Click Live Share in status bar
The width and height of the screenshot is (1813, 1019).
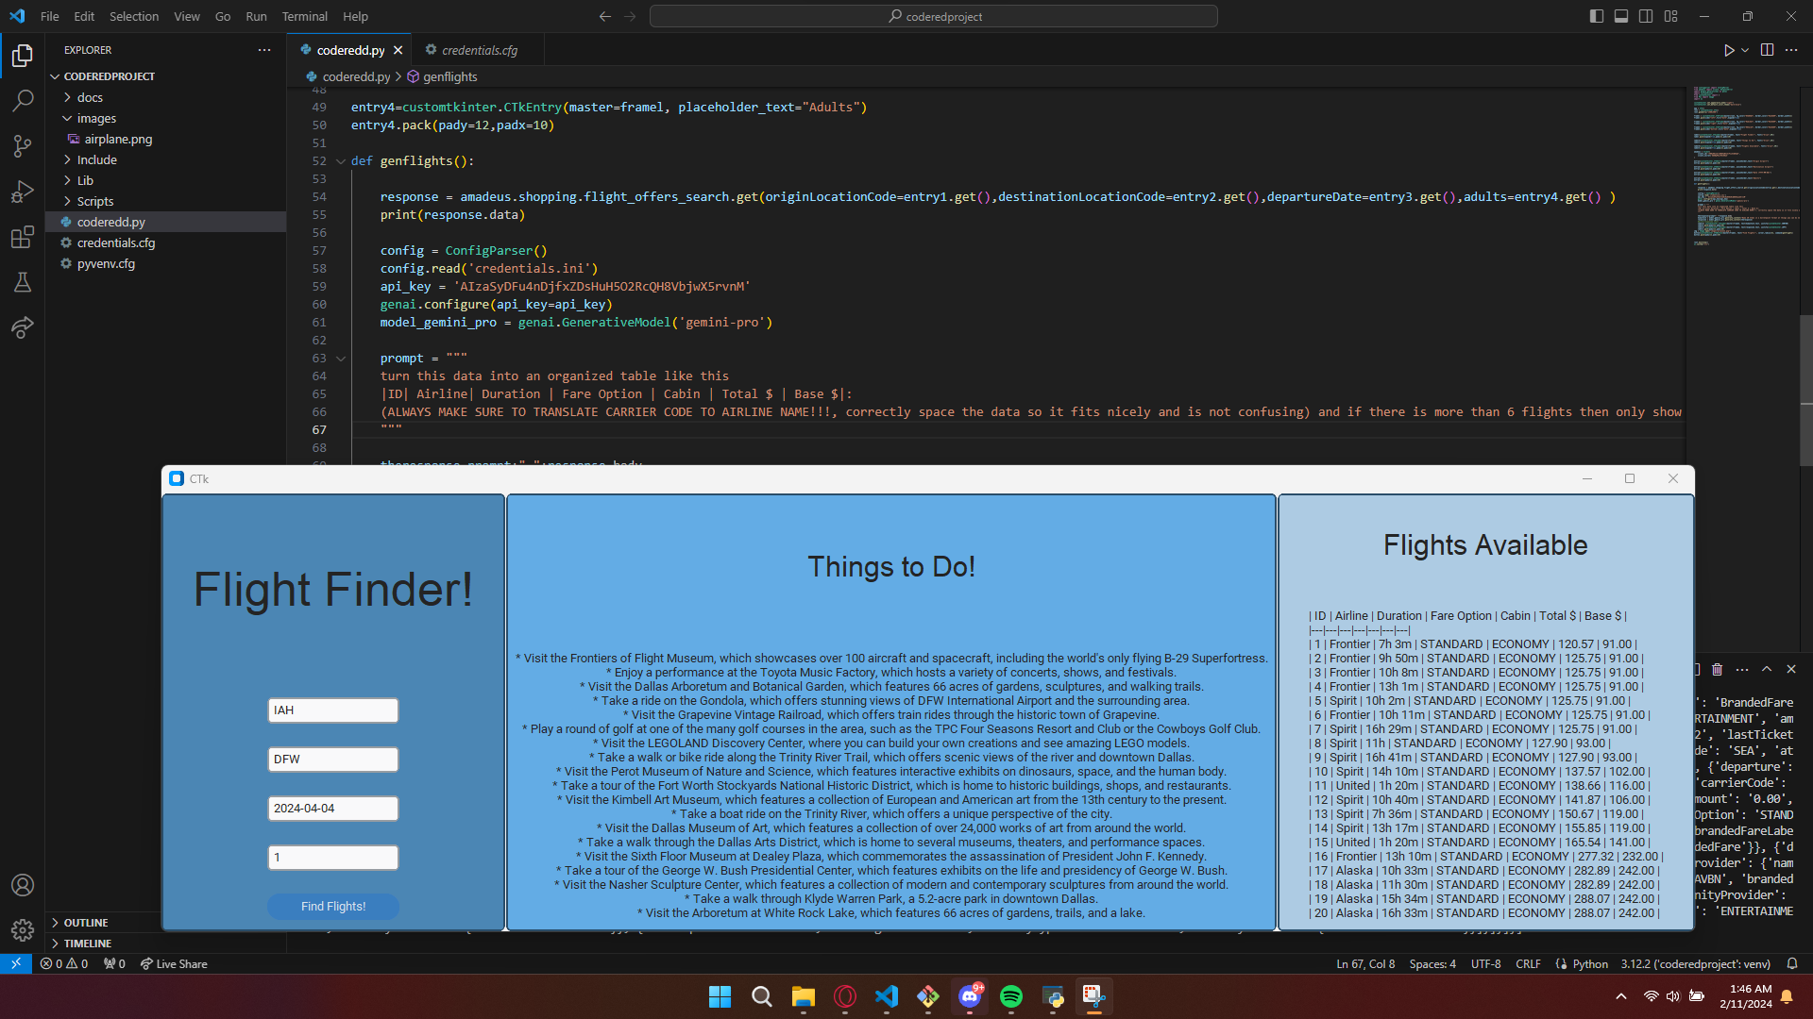[x=174, y=963]
